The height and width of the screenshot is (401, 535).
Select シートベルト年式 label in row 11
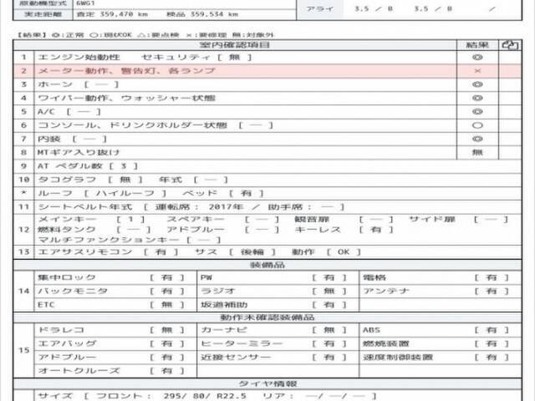(x=84, y=207)
